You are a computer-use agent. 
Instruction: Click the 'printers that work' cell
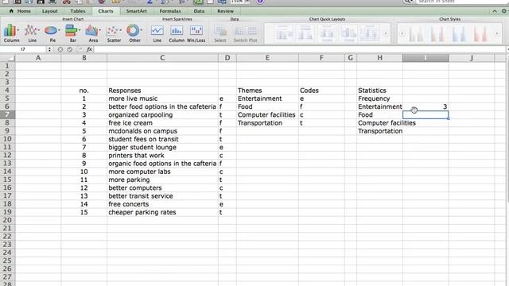(x=162, y=156)
